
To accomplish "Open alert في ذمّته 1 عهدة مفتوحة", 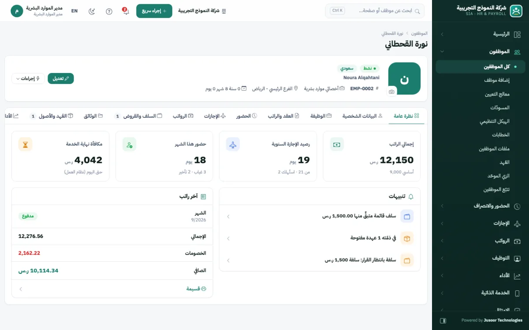I will 320,238.
